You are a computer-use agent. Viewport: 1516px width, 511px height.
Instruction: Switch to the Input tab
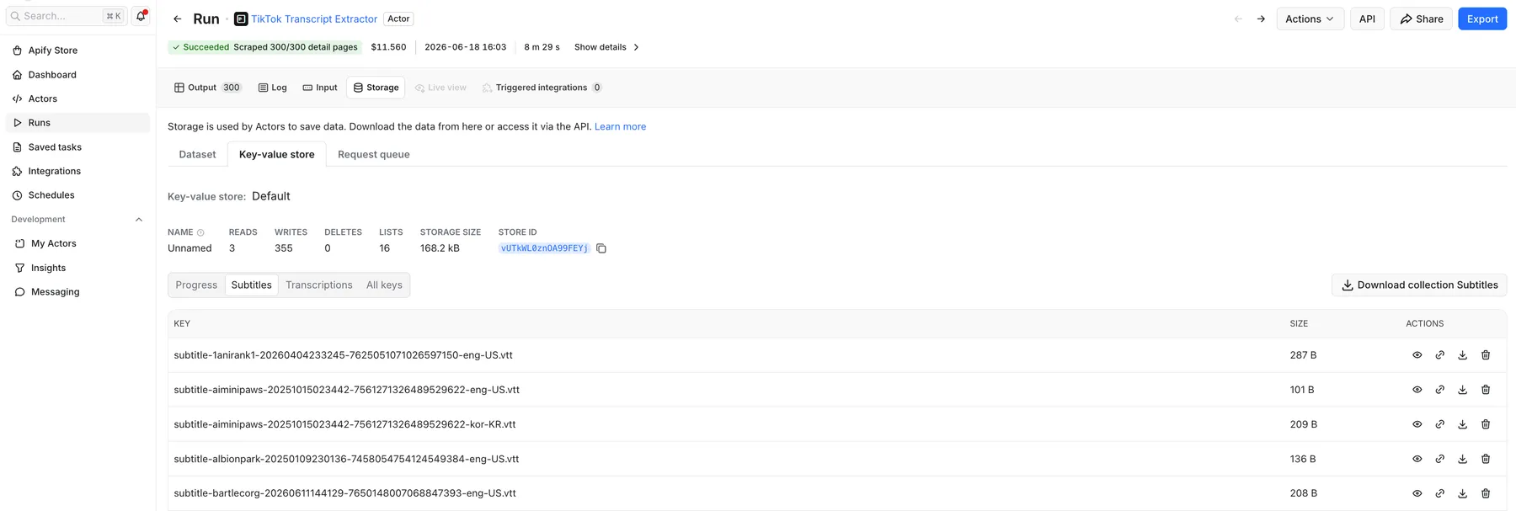(x=320, y=88)
